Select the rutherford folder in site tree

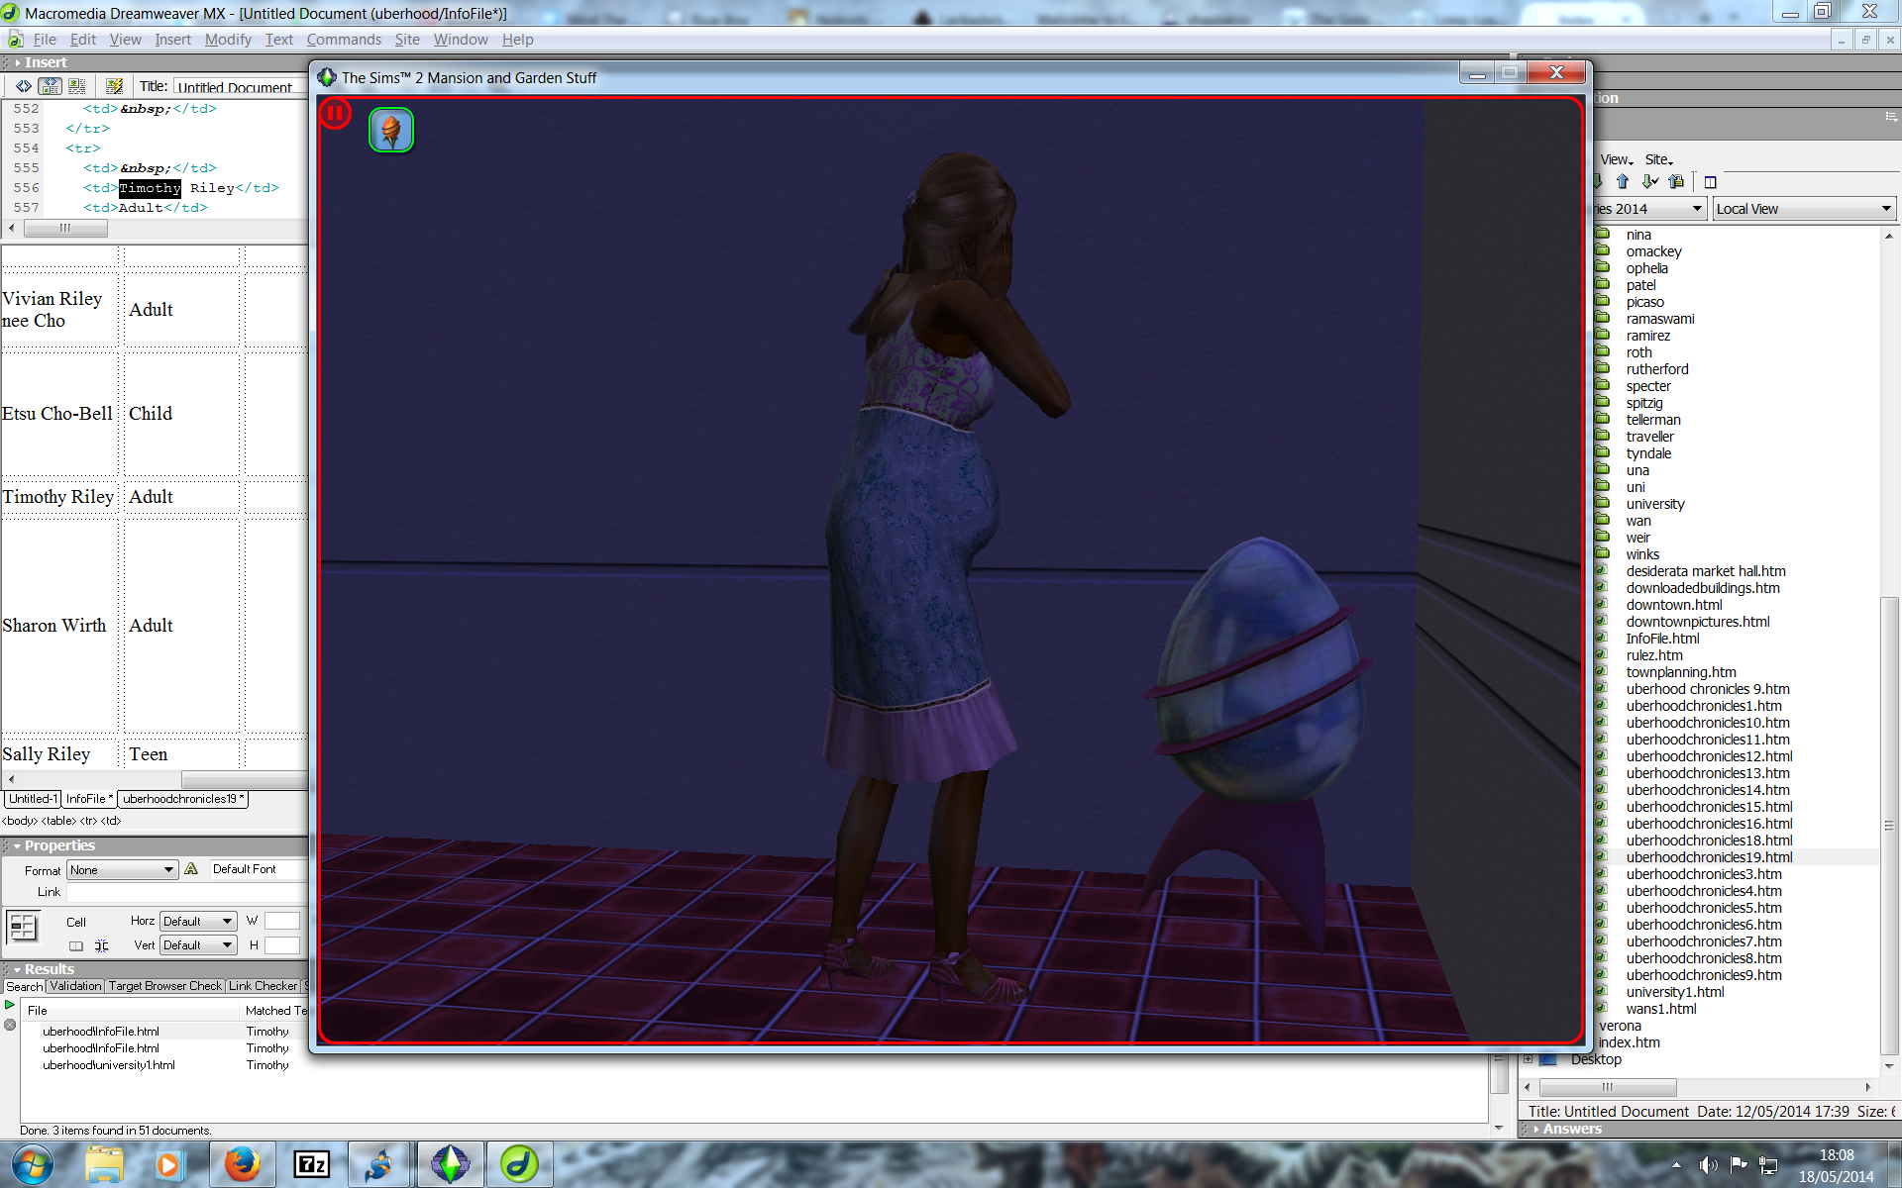(1657, 369)
